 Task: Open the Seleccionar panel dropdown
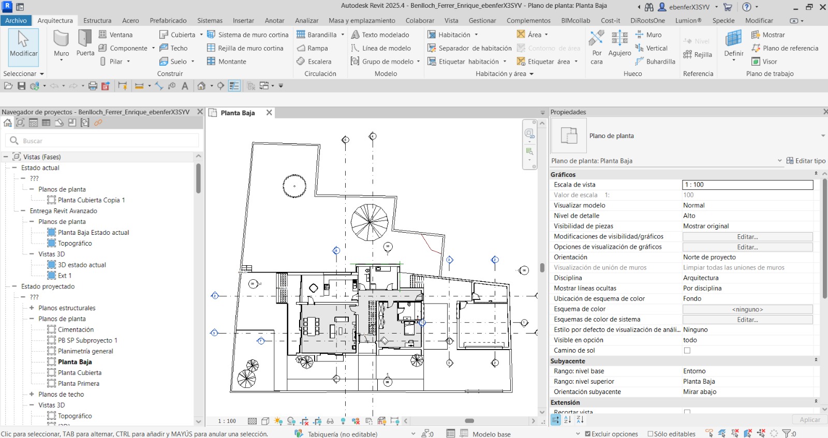pos(24,73)
